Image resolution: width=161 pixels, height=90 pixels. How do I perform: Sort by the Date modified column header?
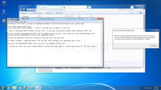pyautogui.click(x=69, y=16)
